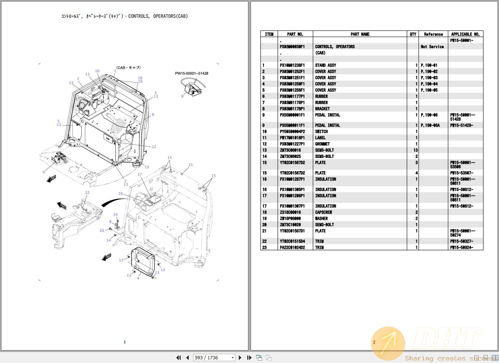Select part number PX55M00001F1

pos(292,115)
